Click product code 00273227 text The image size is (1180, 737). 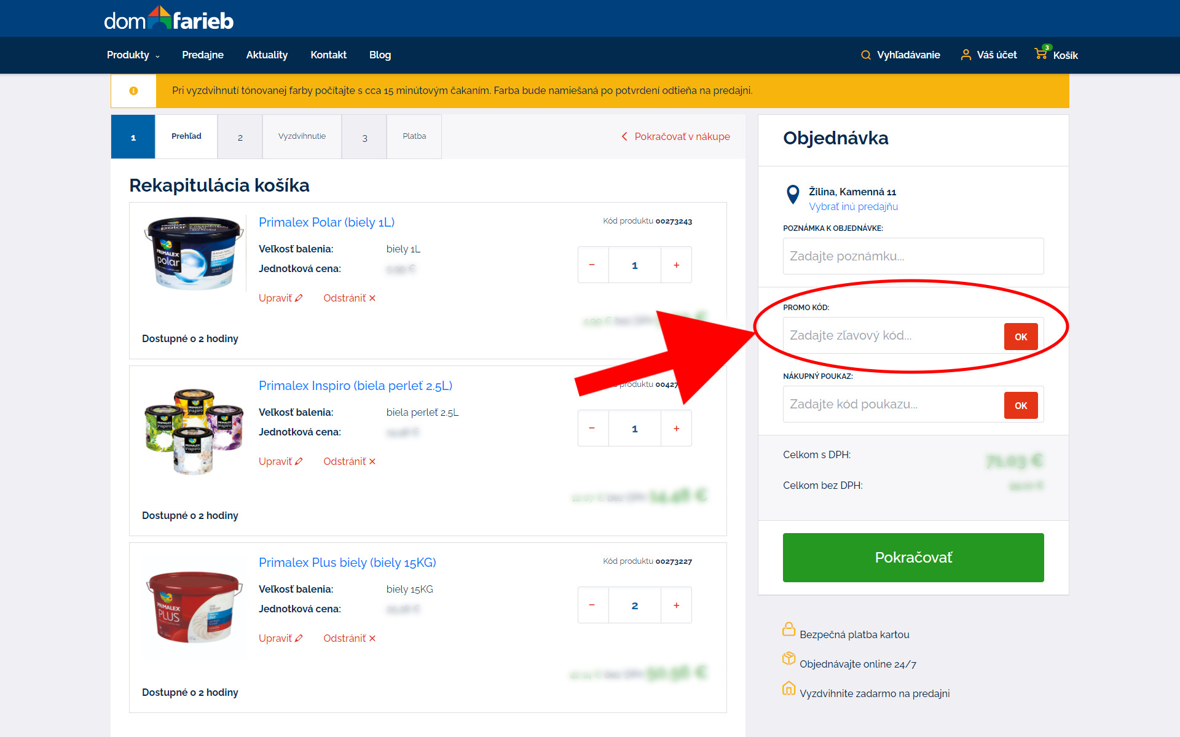point(674,561)
